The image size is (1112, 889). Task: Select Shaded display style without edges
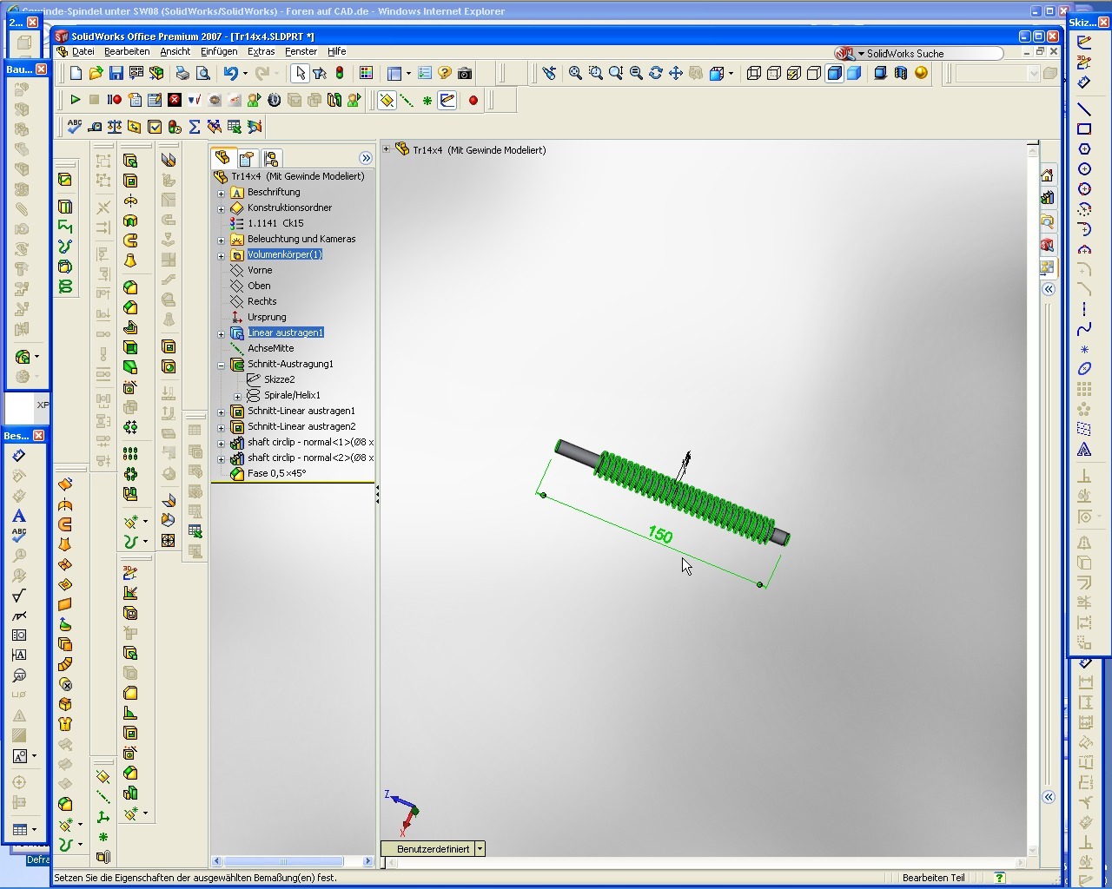coord(854,74)
